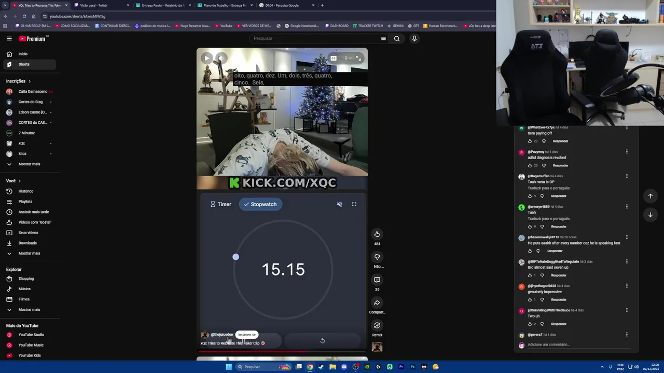The image size is (664, 373).
Task: Go to the next short with down arrow
Action: (650, 214)
